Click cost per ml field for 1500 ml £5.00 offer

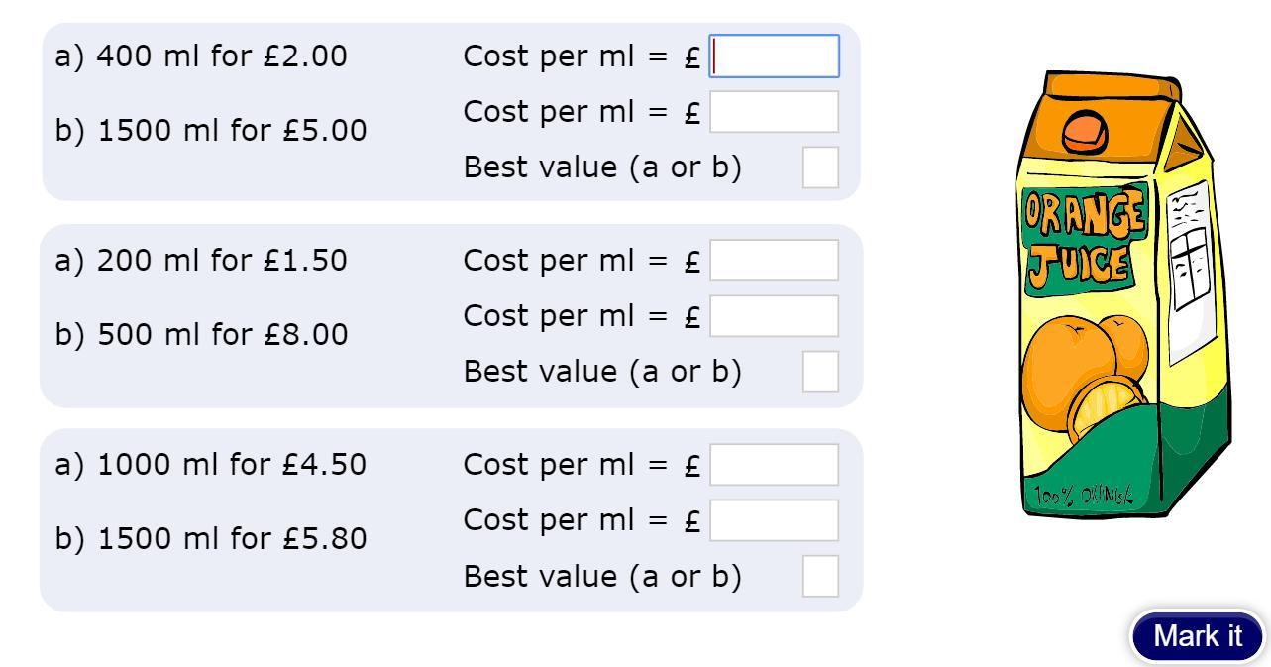(x=775, y=112)
